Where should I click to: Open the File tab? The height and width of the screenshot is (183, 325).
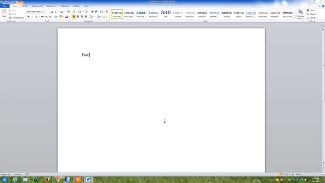5,6
